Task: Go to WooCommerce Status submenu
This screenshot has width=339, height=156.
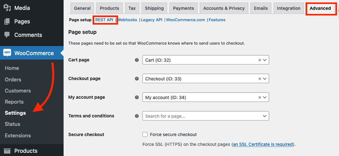Action: click(x=13, y=124)
